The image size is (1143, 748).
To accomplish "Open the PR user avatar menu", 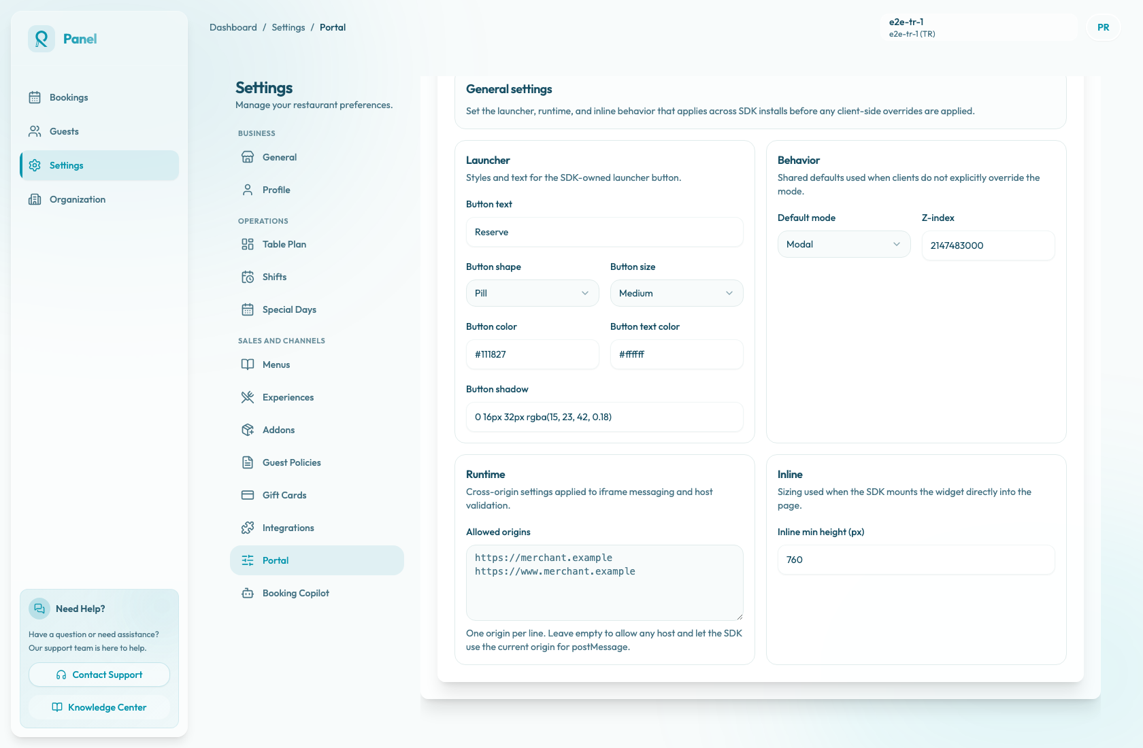I will coord(1104,27).
